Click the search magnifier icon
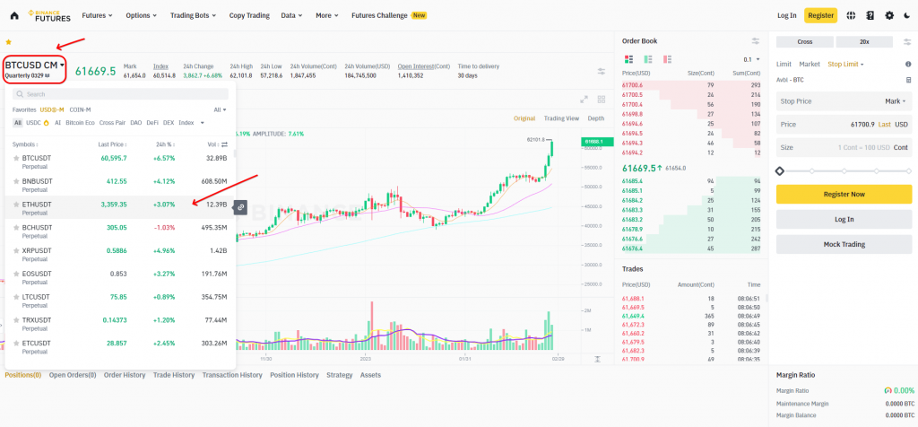918x427 pixels. (x=20, y=94)
